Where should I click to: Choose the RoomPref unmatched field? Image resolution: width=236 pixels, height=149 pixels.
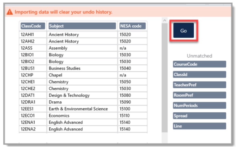pyautogui.click(x=199, y=95)
